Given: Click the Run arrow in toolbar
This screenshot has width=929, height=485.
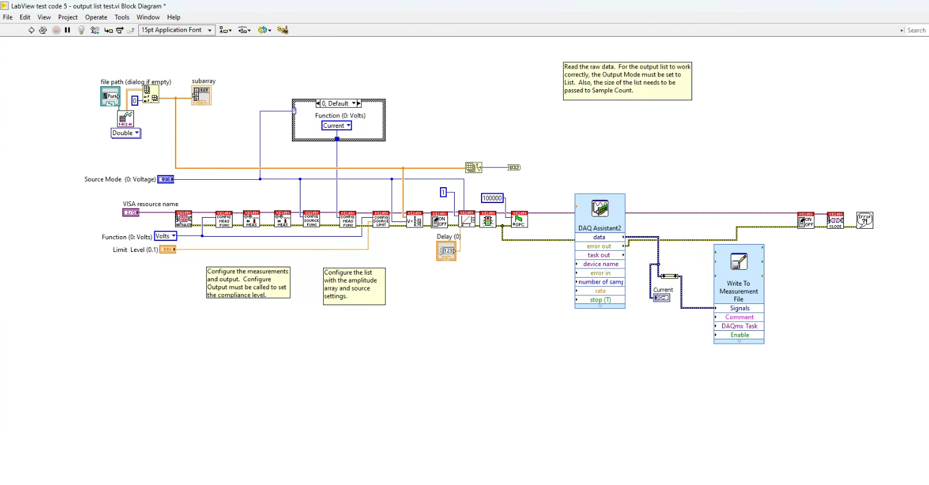Looking at the screenshot, I should pyautogui.click(x=31, y=30).
